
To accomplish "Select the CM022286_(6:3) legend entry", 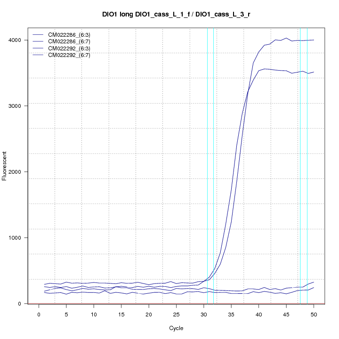I will pos(69,35).
